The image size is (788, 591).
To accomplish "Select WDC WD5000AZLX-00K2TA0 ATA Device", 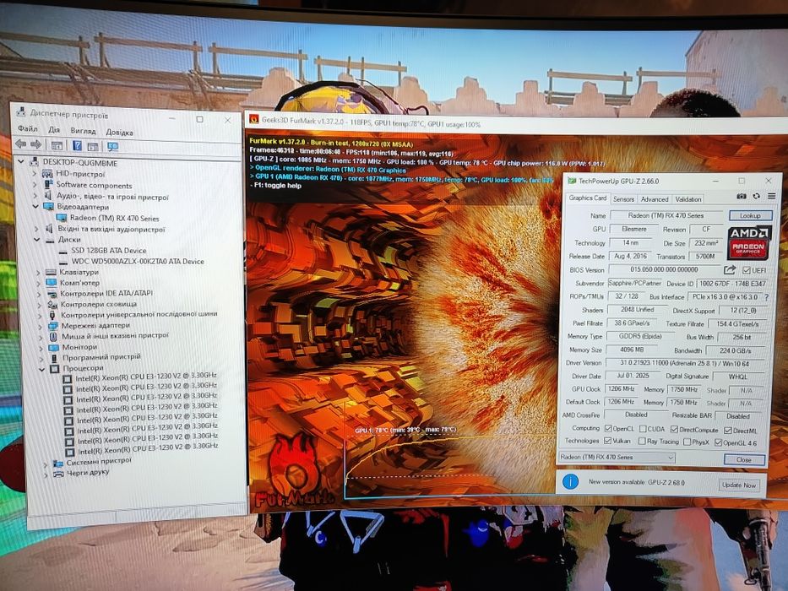I will point(138,262).
